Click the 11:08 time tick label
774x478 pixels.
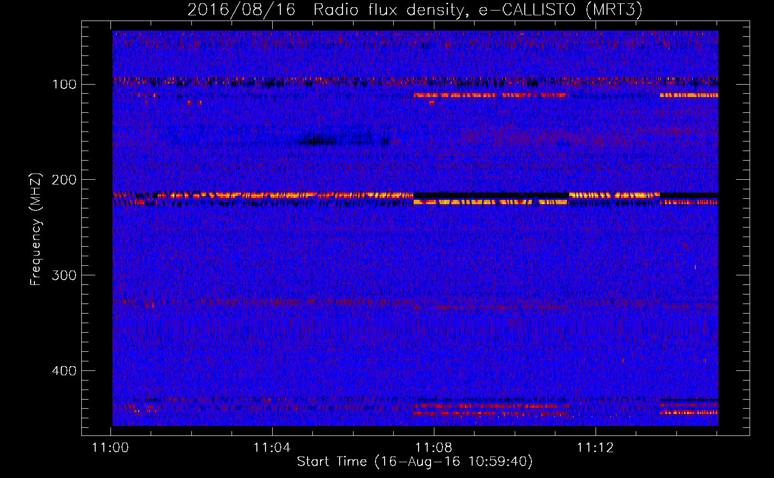click(434, 448)
